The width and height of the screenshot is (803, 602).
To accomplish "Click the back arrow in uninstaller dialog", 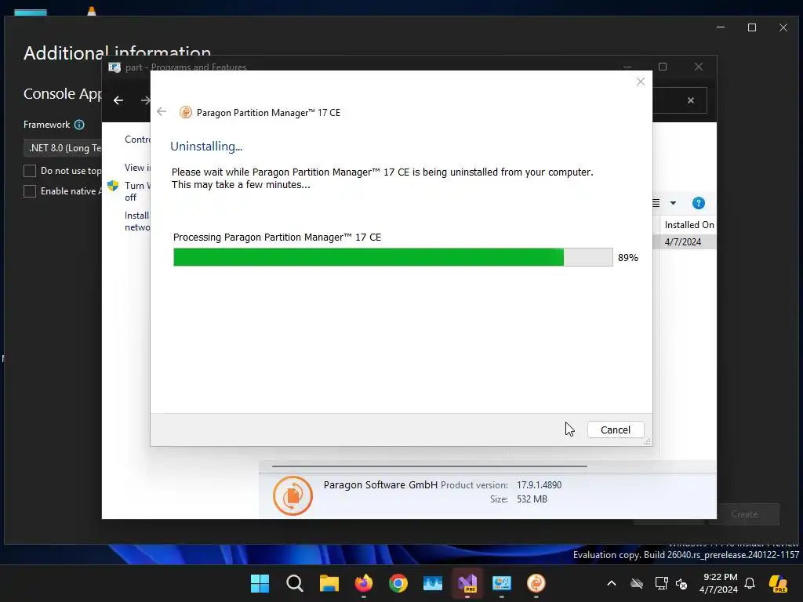I will [x=162, y=111].
